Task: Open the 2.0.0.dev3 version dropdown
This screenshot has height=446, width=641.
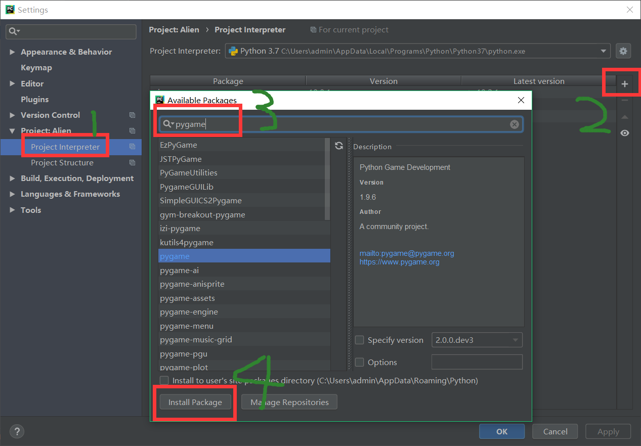Action: (477, 340)
